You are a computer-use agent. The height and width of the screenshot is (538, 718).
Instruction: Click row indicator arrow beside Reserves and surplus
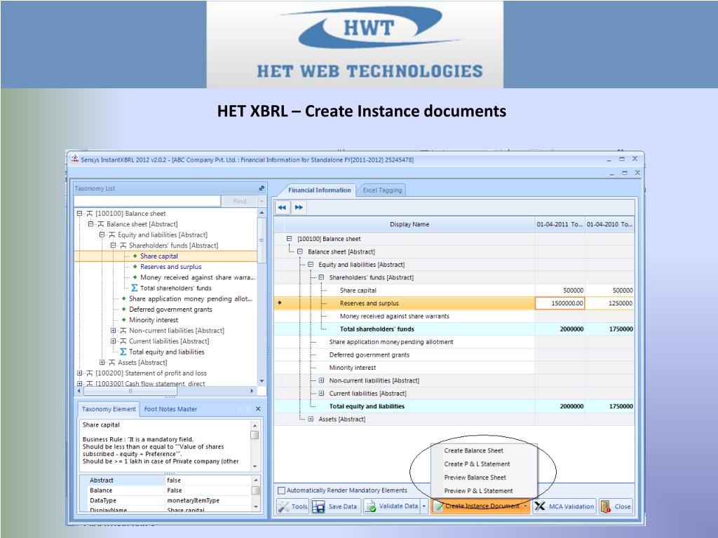(279, 303)
